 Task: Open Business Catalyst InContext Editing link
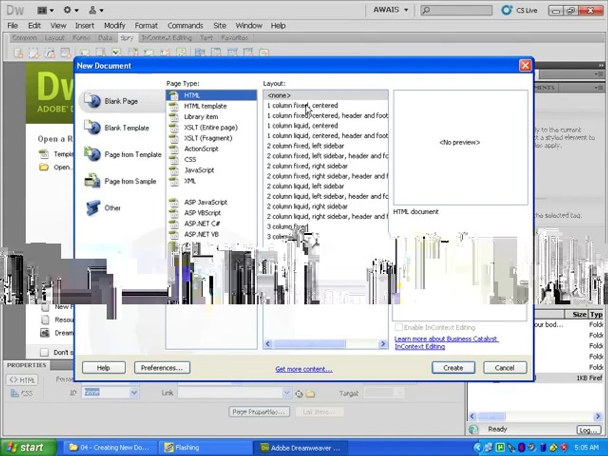(x=446, y=343)
